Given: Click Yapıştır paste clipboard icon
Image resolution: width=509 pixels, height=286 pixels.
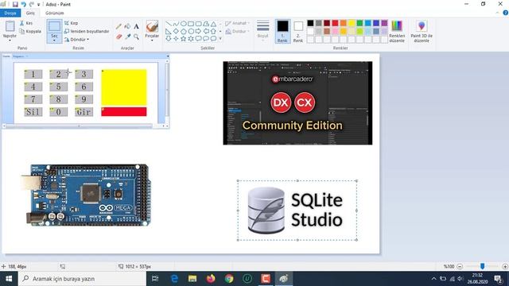Looking at the screenshot, I should point(10,26).
